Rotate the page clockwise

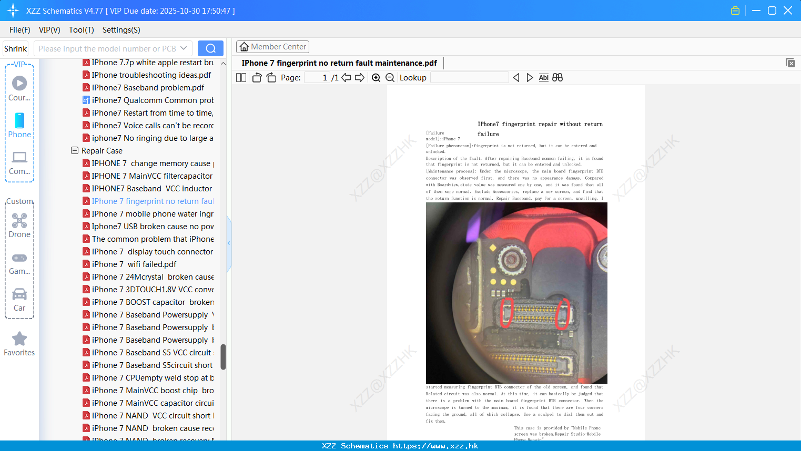point(271,77)
